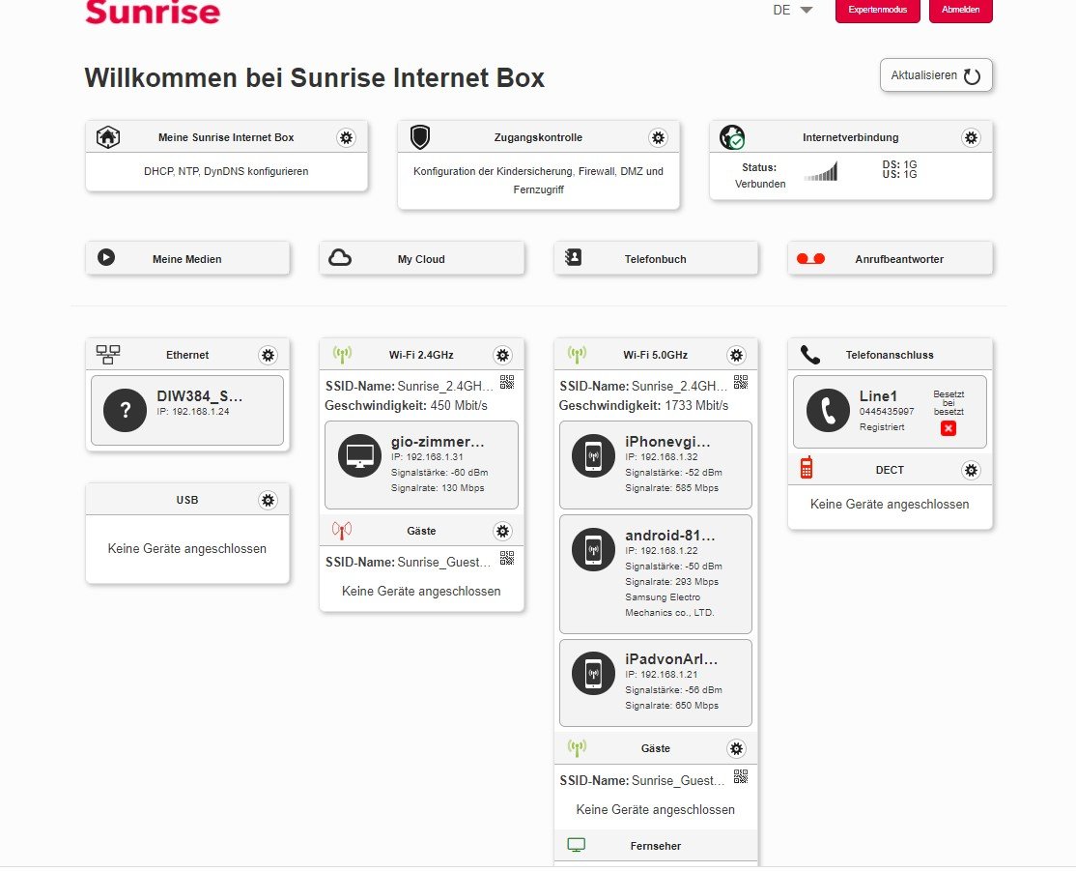Click the globe icon in Internetverbindung
Image resolution: width=1076 pixels, height=872 pixels.
coord(732,137)
